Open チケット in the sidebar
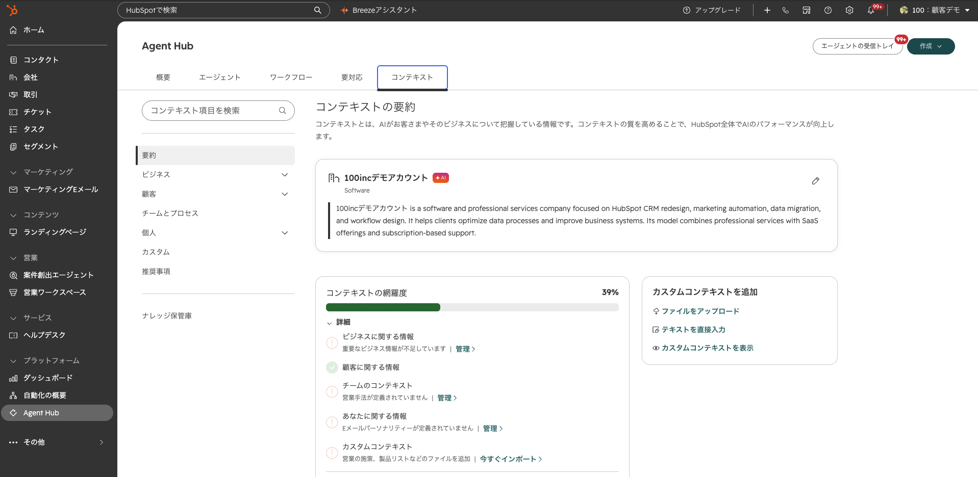 tap(37, 112)
